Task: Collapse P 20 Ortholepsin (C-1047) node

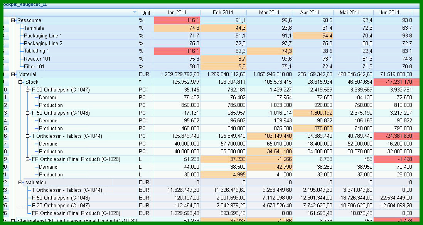Action: pos(27,90)
